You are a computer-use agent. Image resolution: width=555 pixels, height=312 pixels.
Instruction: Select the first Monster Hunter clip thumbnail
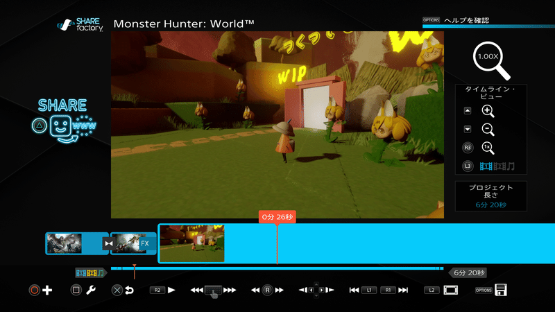coord(64,243)
